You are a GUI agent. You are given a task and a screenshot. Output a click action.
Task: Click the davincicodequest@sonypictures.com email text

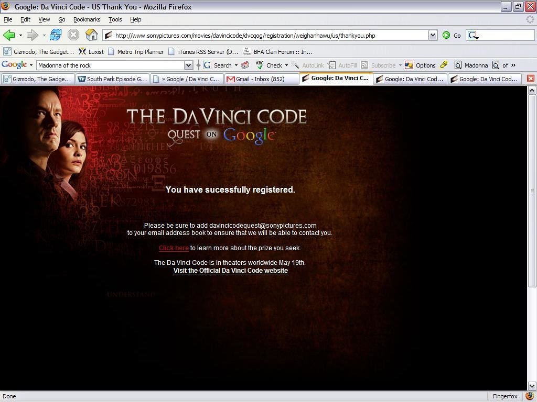pos(263,225)
